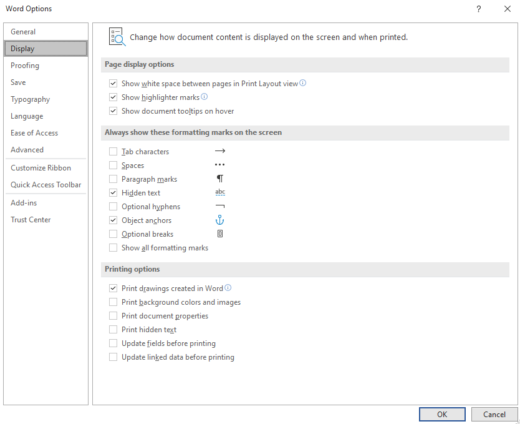The image size is (520, 424).
Task: Open the Add-ins category
Action: [x=46, y=202]
